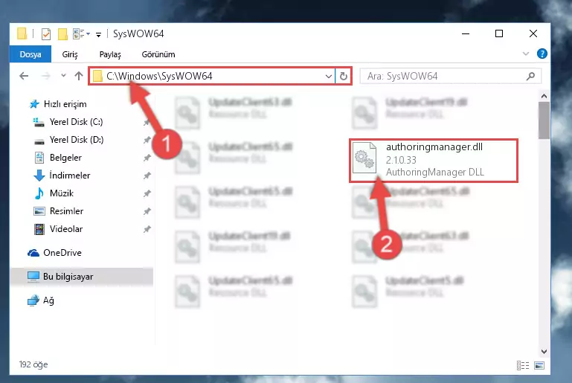
Task: Click the pin icon beside Videolar
Action: point(147,230)
